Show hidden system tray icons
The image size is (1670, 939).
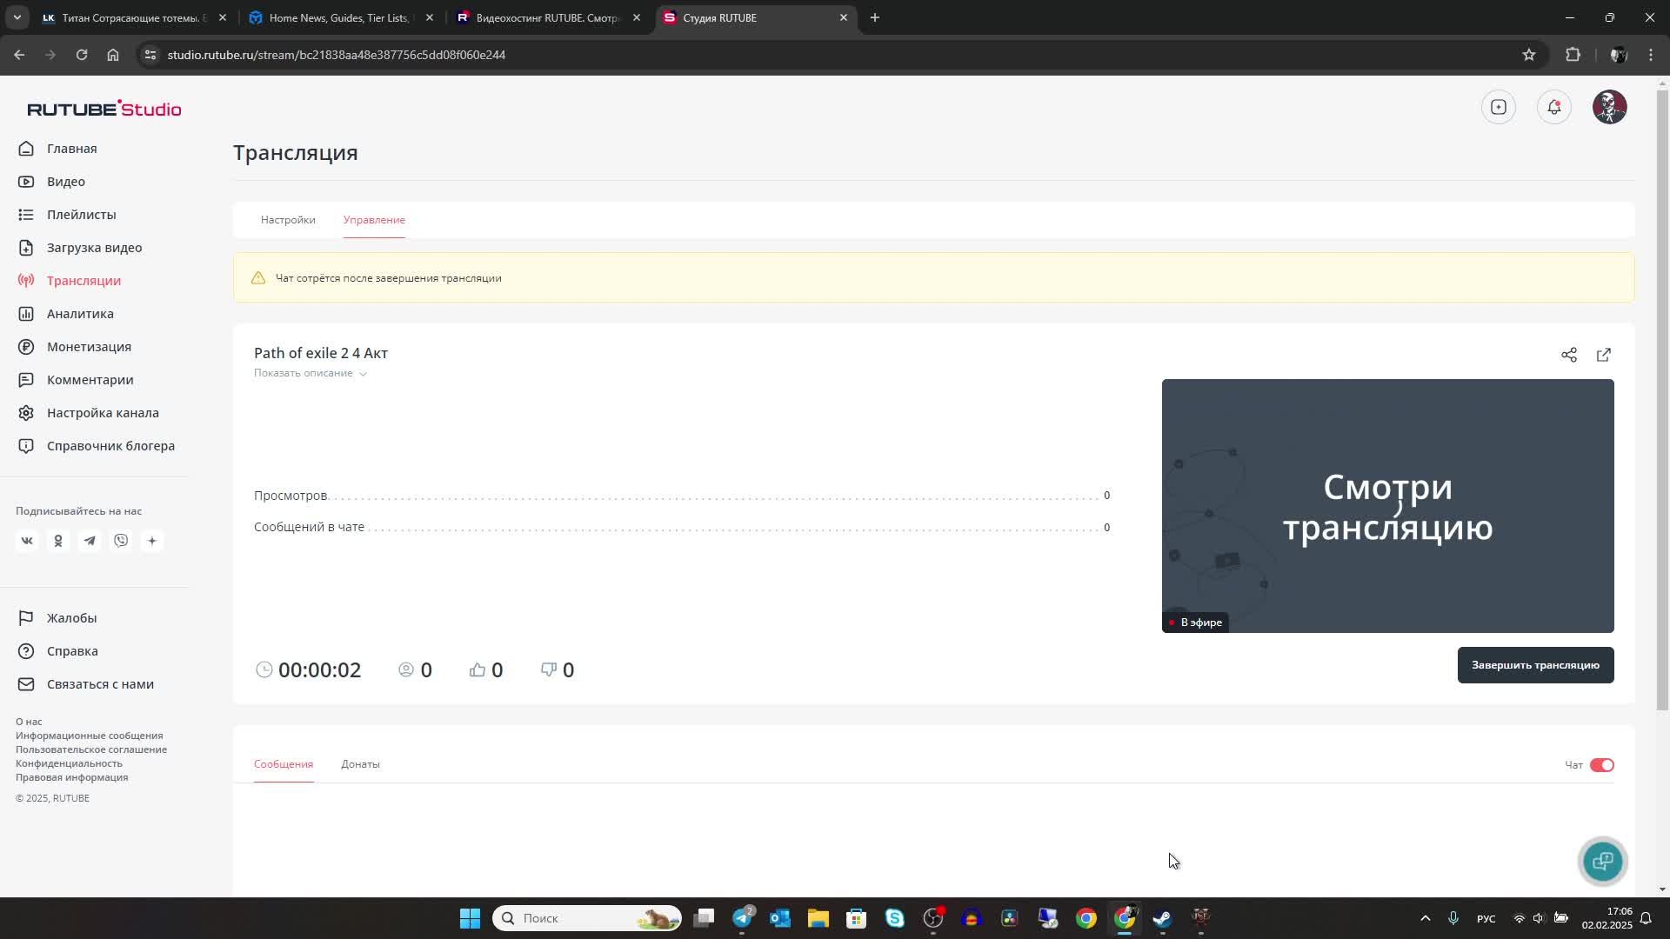[1425, 918]
